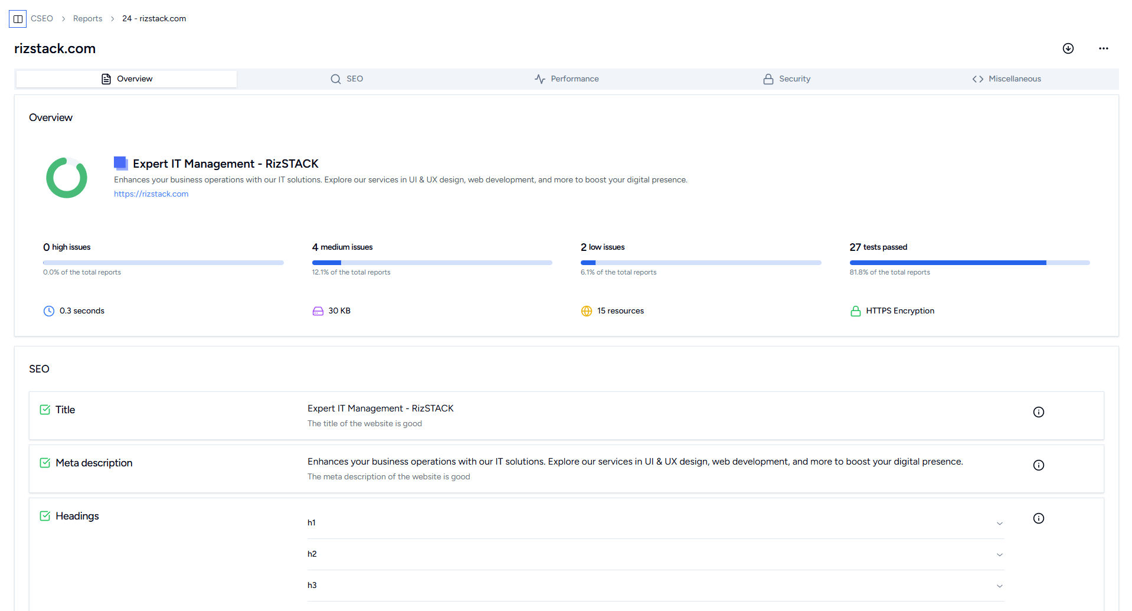Click the clock icon beside 0.3 seconds
Screen dimensions: 1132x611
tap(49, 311)
